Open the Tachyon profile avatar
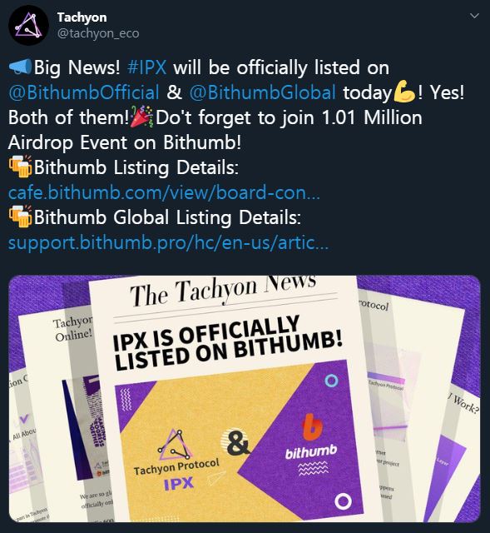Screen dimensions: 490x533 (x=28, y=26)
